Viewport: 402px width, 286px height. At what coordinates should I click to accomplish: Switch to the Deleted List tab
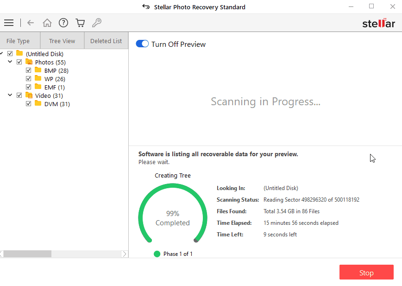coord(106,40)
